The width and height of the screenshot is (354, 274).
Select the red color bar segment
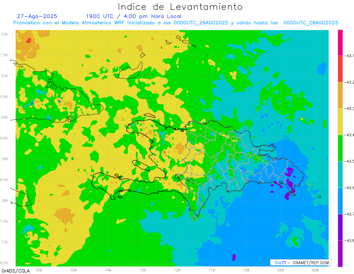340,69
